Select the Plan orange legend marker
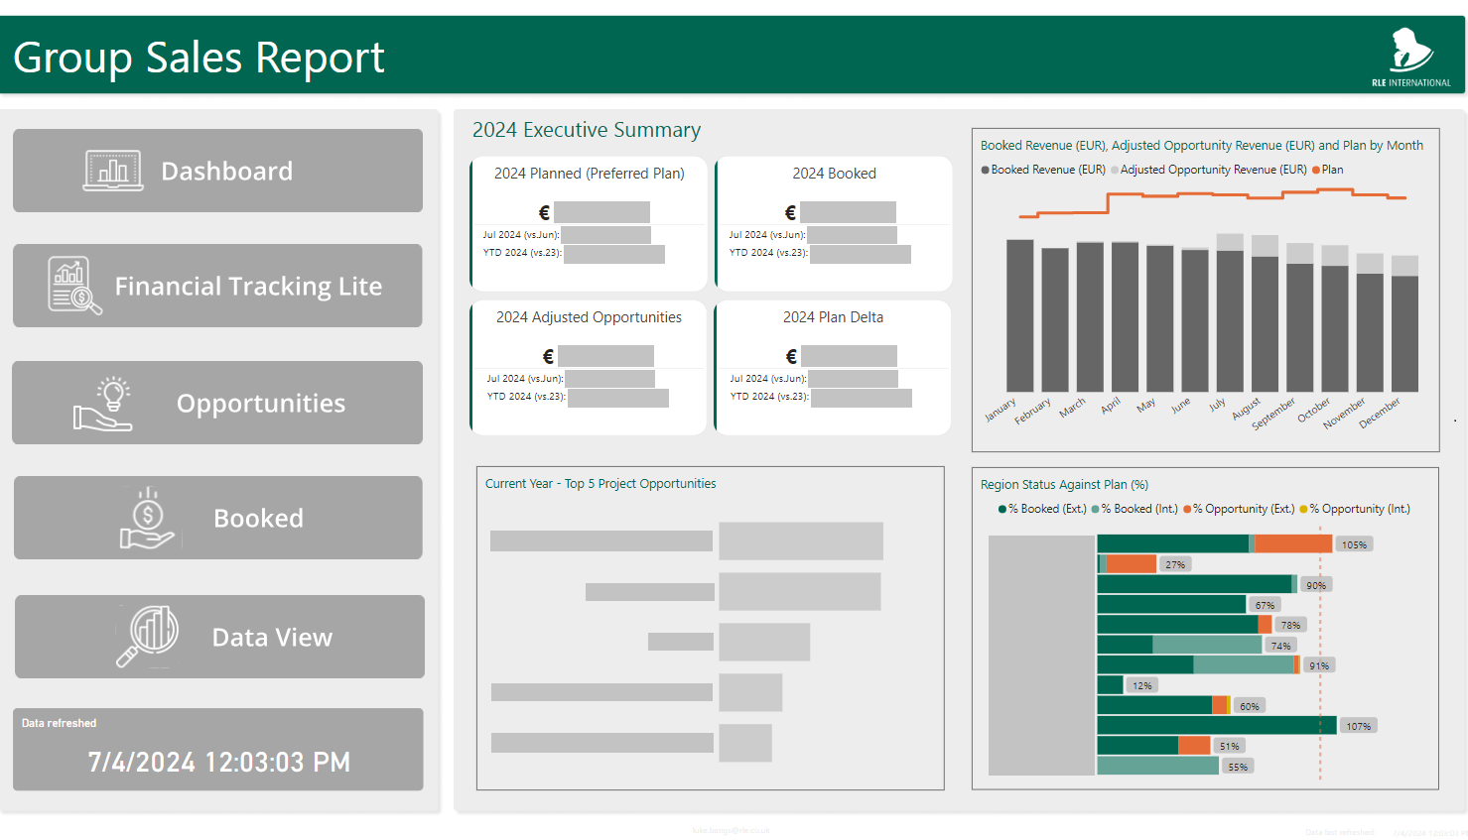The image size is (1468, 840). coord(1316,170)
